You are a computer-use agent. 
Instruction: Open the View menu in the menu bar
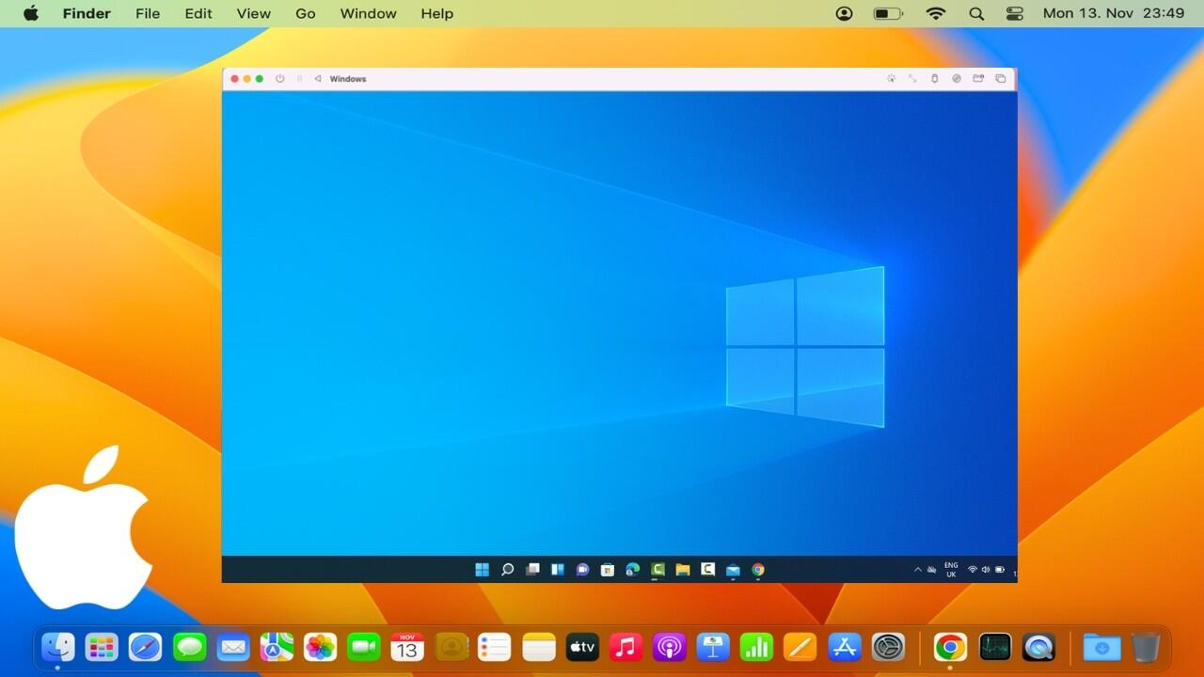[253, 14]
